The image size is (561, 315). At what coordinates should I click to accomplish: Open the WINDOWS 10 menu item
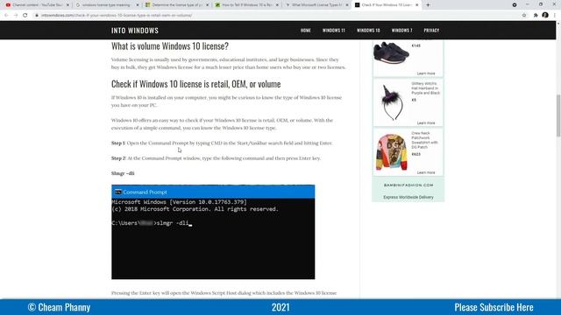point(368,31)
